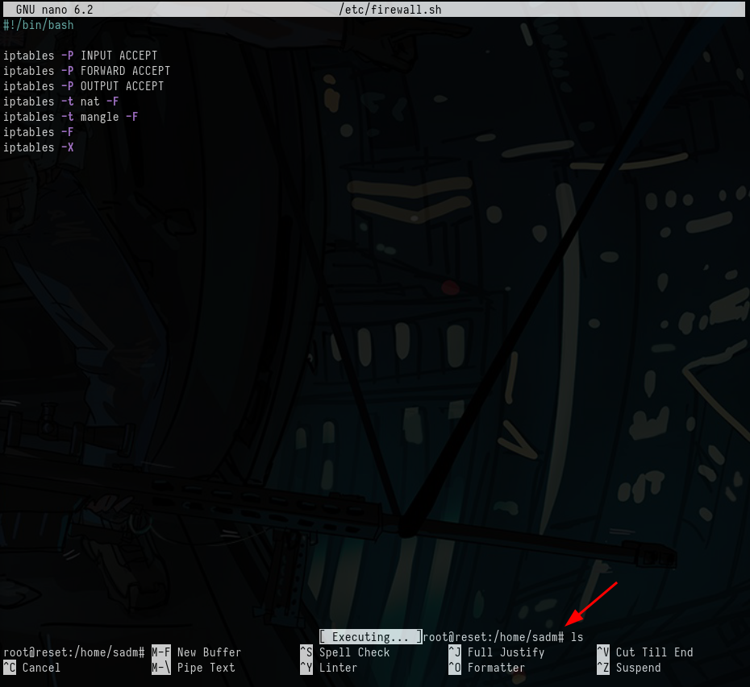This screenshot has height=687, width=750.
Task: Choose the ^J Full Justify option
Action: point(496,652)
